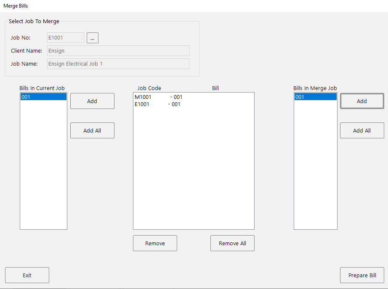
Task: Click Add All beside Bills In Merge Job
Action: pyautogui.click(x=362, y=130)
